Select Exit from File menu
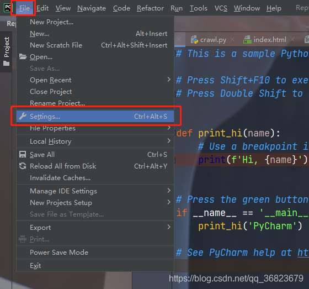The image size is (309, 289). coord(95,265)
